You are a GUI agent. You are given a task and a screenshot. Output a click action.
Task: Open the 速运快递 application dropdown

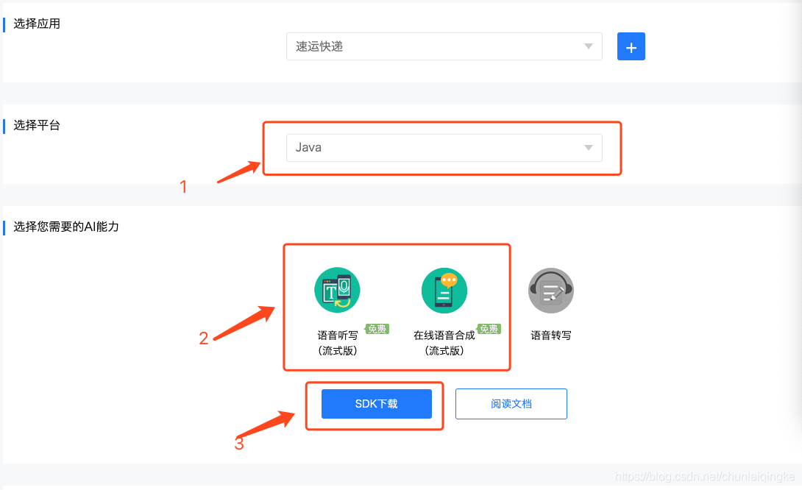444,46
